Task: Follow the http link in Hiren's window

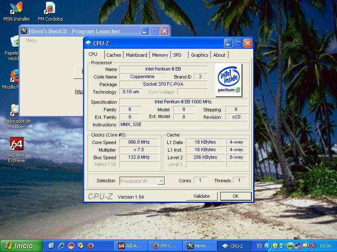Action: [79, 92]
